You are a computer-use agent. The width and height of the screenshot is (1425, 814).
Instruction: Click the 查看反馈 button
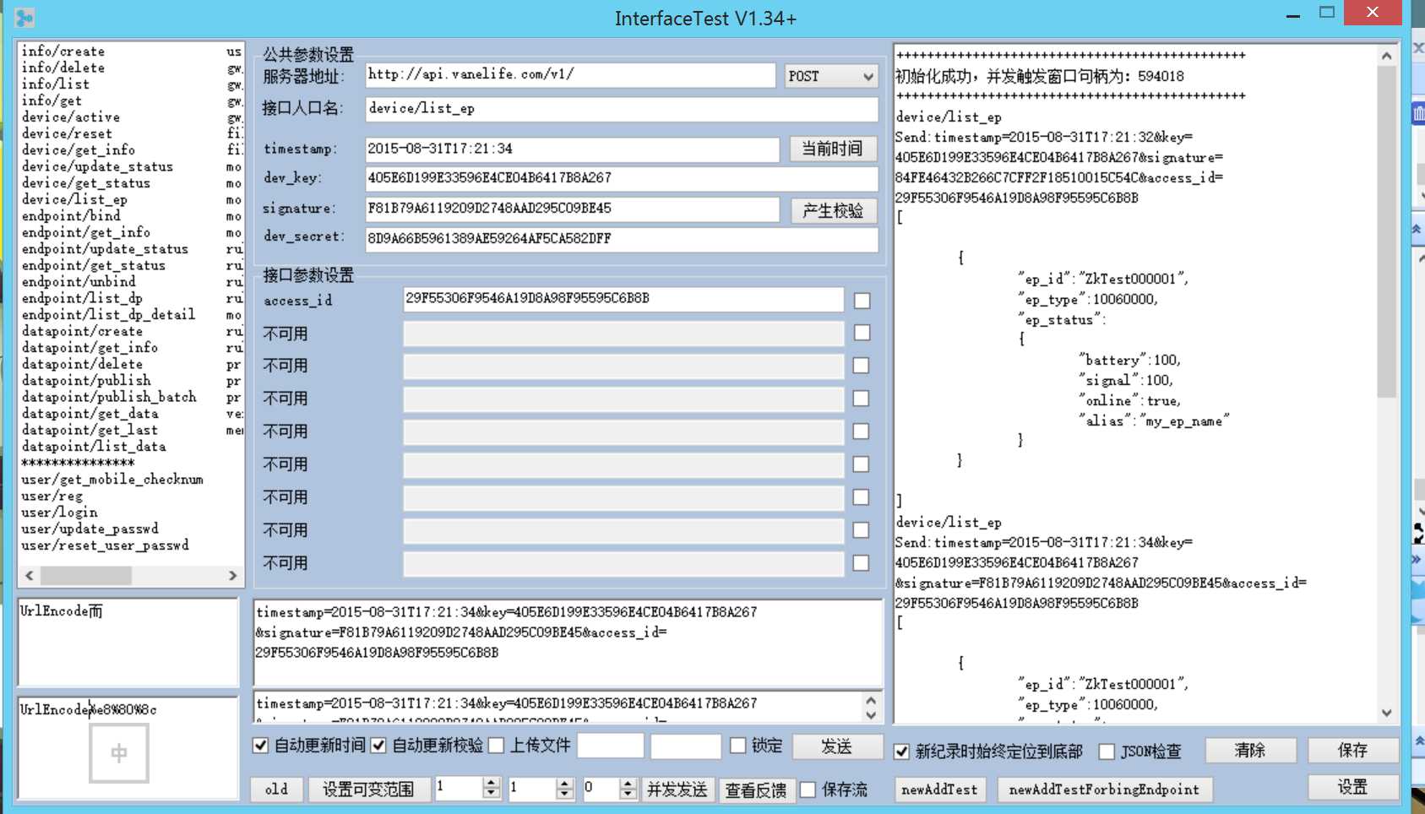coord(756,790)
